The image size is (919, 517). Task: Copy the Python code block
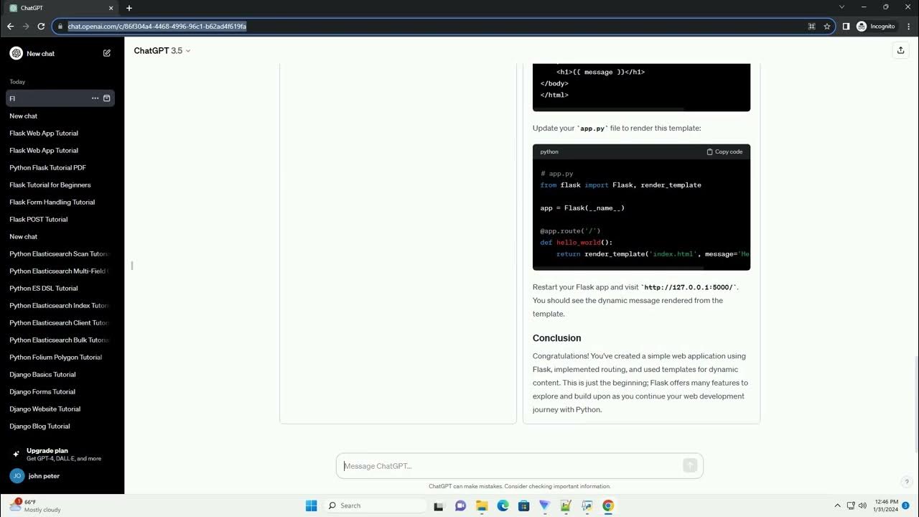click(x=724, y=152)
